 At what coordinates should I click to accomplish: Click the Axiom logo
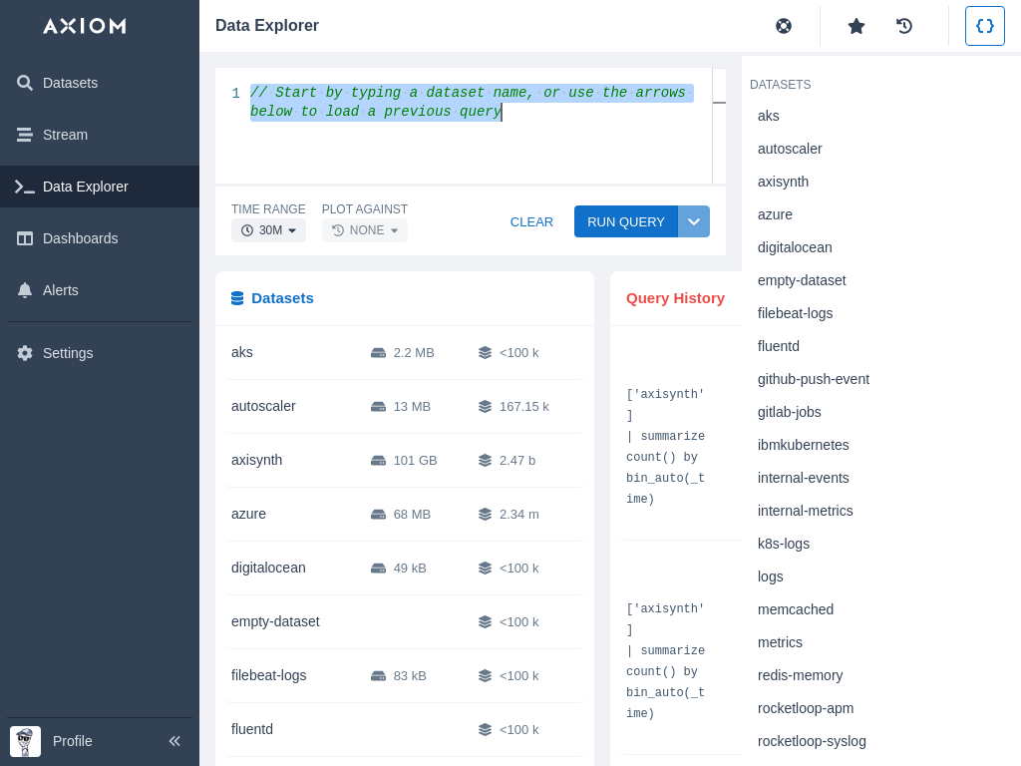[85, 26]
